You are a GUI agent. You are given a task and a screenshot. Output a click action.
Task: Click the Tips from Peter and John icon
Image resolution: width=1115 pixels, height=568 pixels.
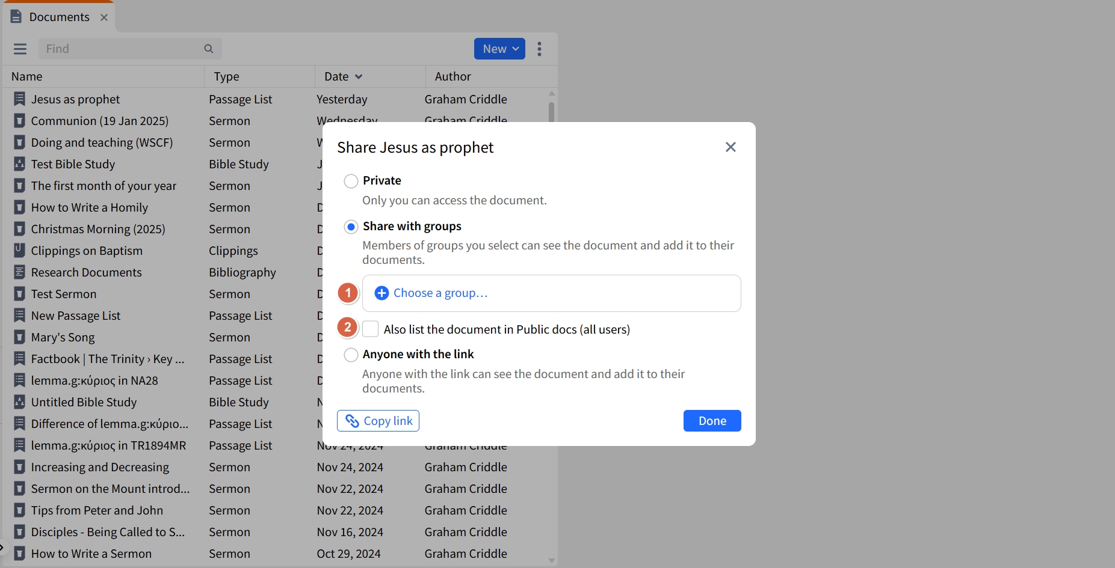point(19,510)
